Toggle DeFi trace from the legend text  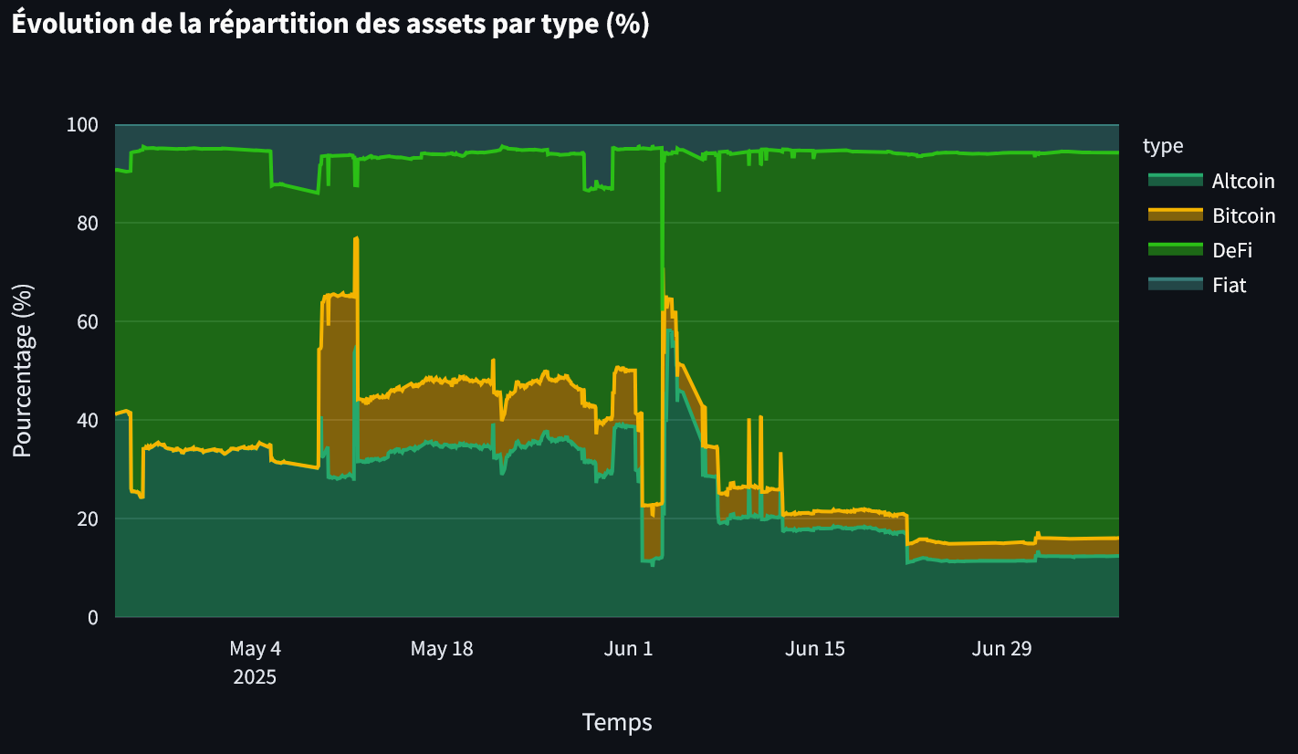point(1231,250)
